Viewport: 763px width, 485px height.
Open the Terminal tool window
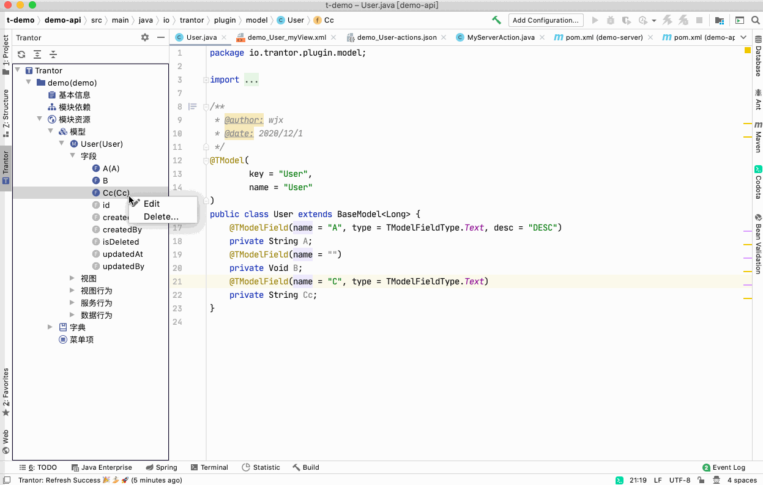point(209,467)
